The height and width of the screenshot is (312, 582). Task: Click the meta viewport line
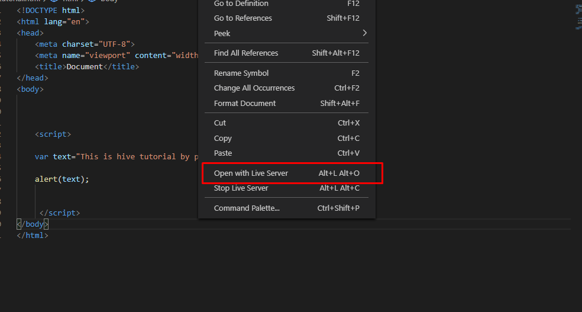117,55
